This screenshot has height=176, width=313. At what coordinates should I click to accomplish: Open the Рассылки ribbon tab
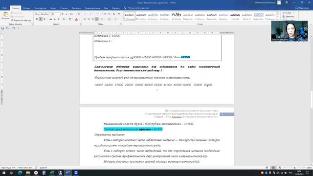pos(76,8)
